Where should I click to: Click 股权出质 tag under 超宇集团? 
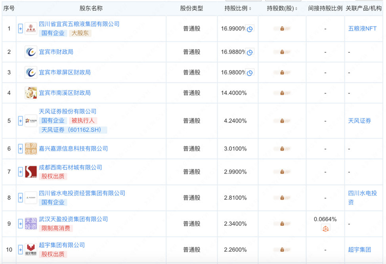(x=53, y=254)
